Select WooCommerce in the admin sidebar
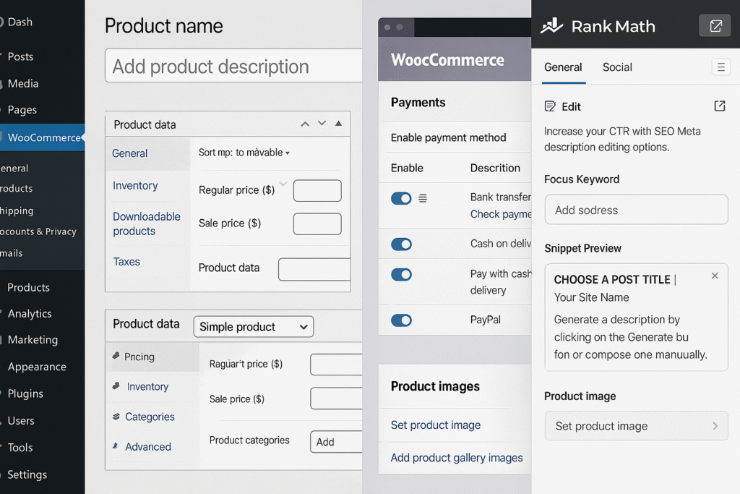 click(x=43, y=137)
